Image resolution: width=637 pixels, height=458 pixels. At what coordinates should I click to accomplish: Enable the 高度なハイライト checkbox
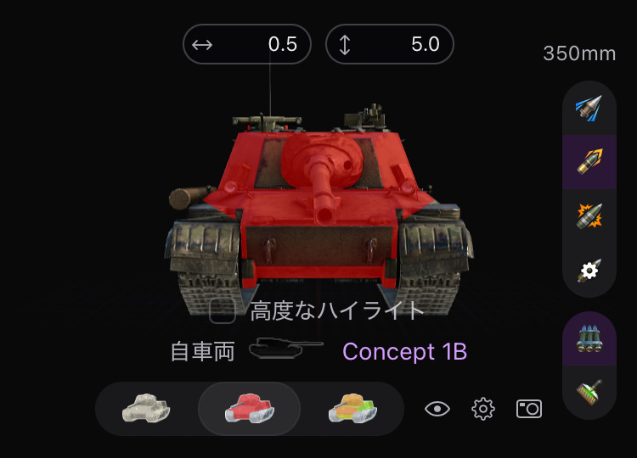tap(223, 310)
